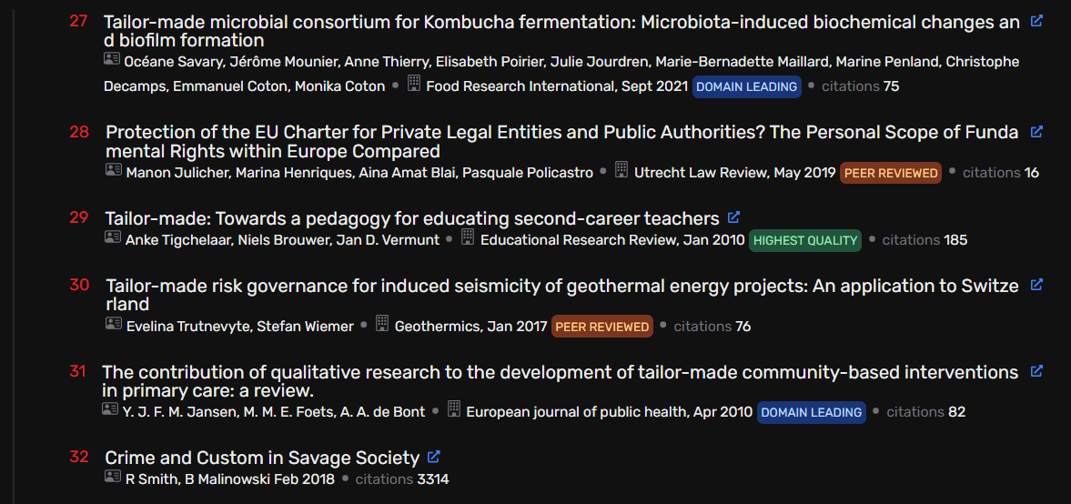Open the Tailor-made risk governance paper title
This screenshot has height=504, width=1071.
(562, 295)
